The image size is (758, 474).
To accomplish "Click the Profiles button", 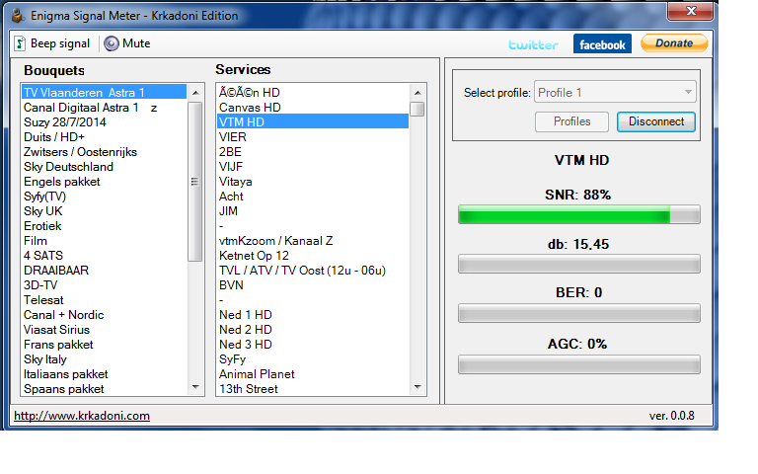I will pos(571,121).
